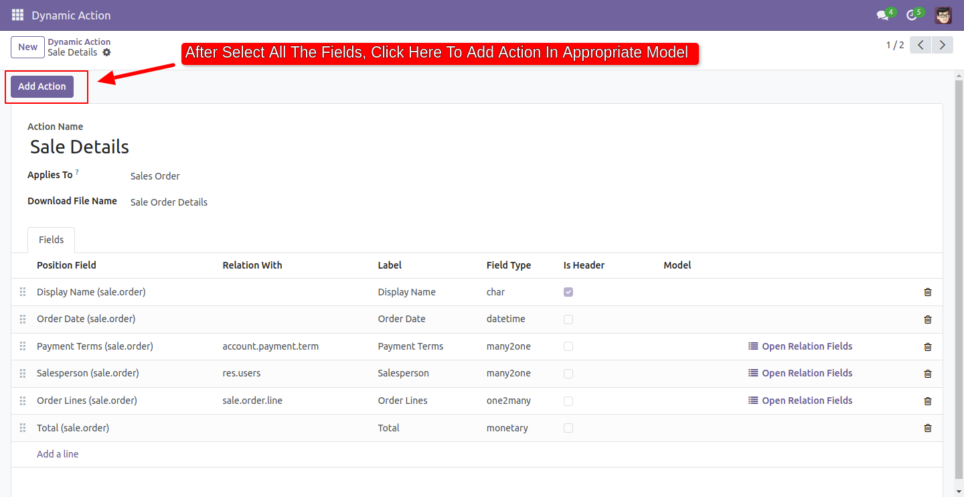Go to previous record arrow
Image resolution: width=964 pixels, height=497 pixels.
(920, 45)
